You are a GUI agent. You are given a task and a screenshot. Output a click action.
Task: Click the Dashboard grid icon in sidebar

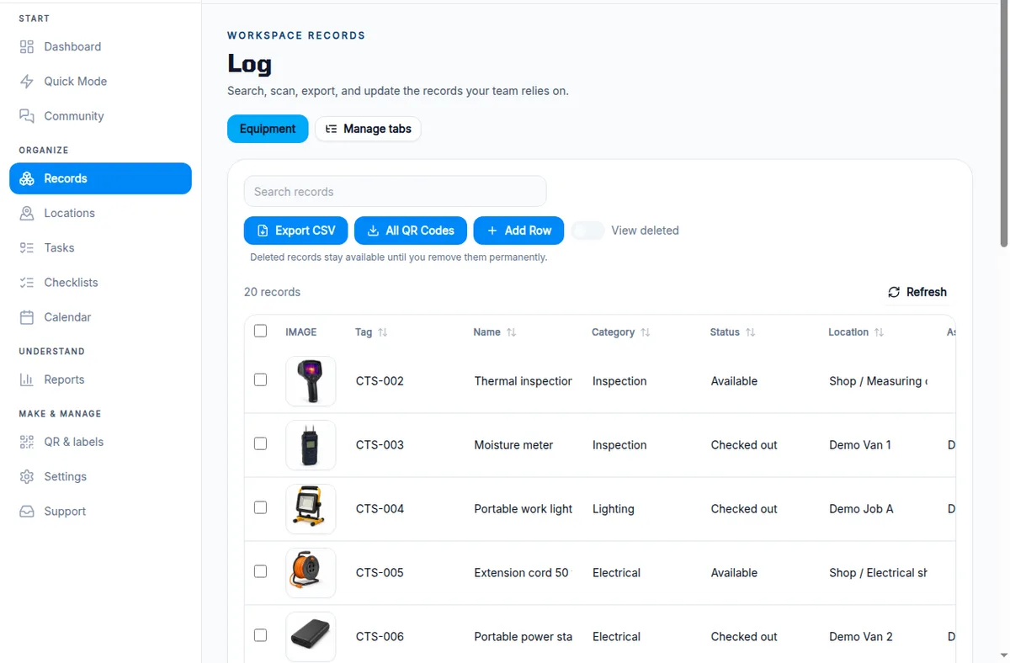point(27,47)
